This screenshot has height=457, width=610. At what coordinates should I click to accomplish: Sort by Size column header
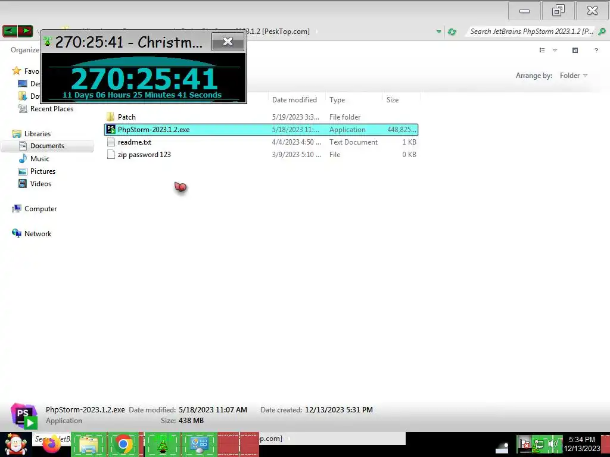(x=393, y=100)
